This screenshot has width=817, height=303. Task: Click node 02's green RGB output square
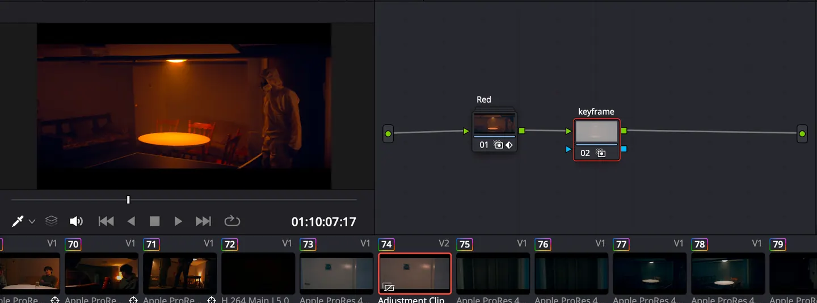click(624, 131)
